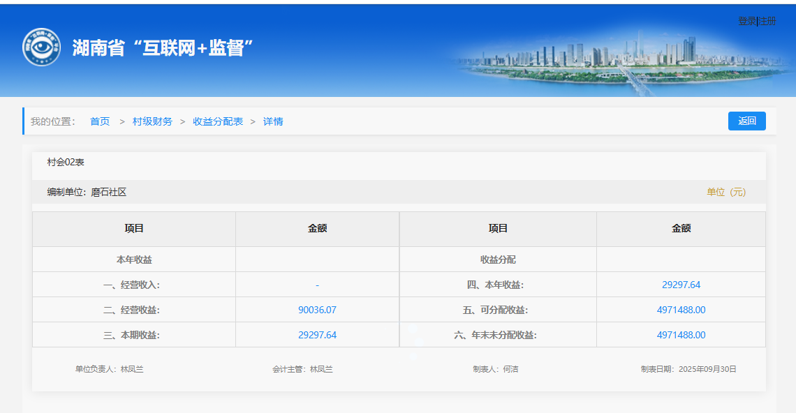Go to 首页 in the breadcrumb
796x413 pixels.
click(100, 121)
